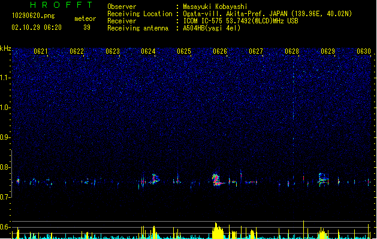Select the ICOM IC-575 receiver text
Viewport: 377px width, 239px height.
[x=240, y=21]
